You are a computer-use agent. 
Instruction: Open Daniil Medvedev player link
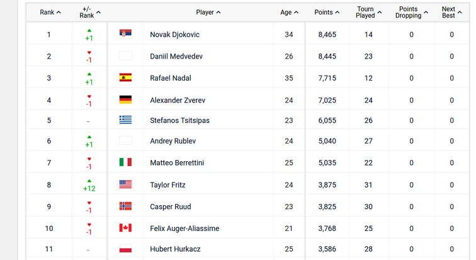176,57
